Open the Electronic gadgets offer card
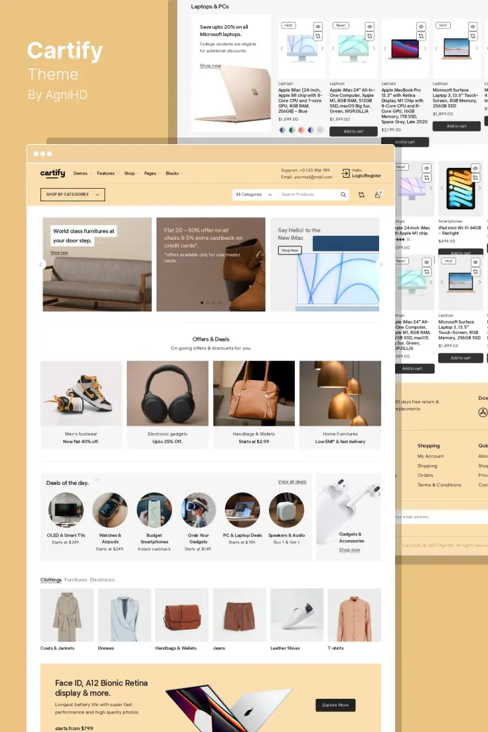This screenshot has width=488, height=732. click(x=167, y=405)
